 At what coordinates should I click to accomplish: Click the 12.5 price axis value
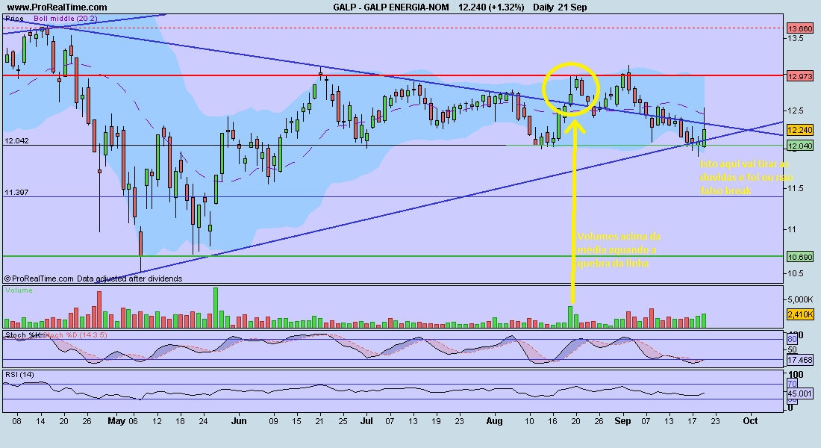796,111
